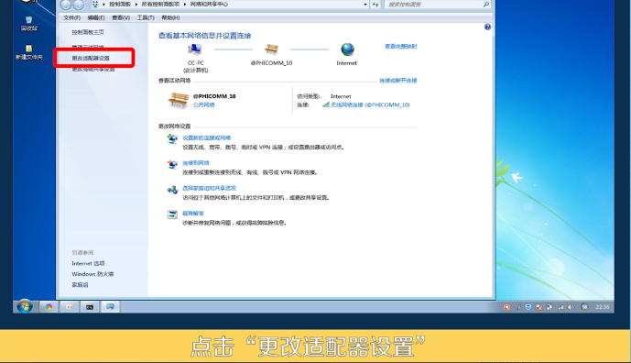Click the 控制面板 breadcrumb in the address bar
This screenshot has height=363, width=631.
120,5
